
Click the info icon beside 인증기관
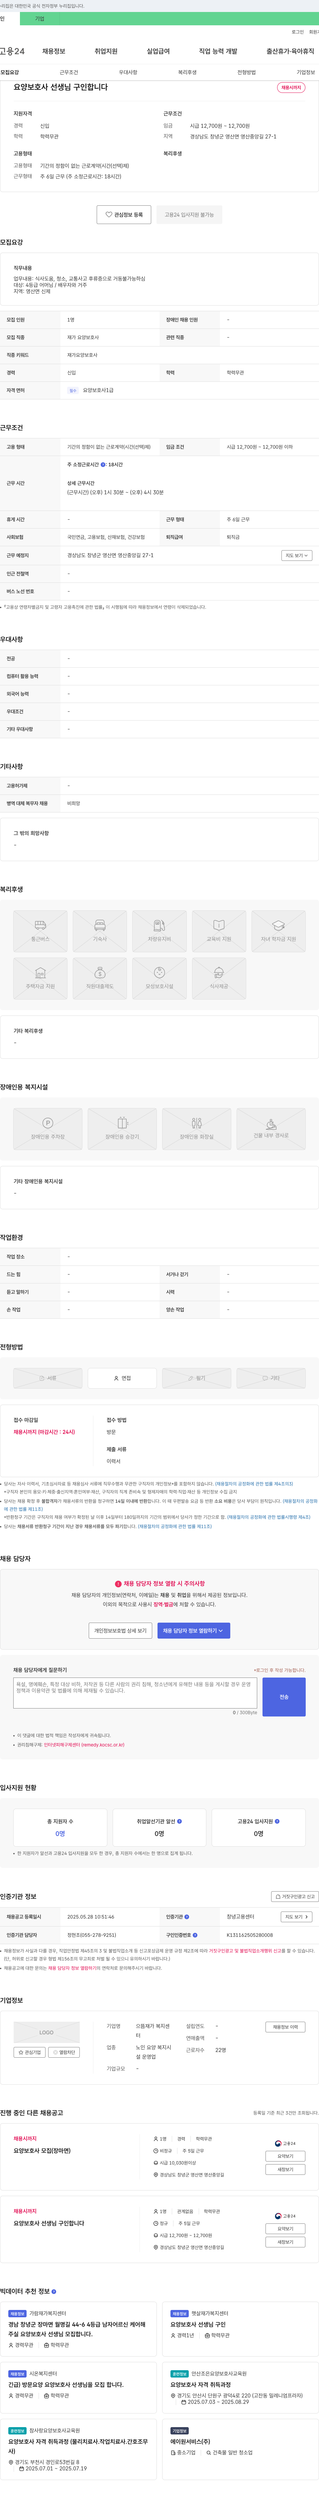tap(187, 1917)
